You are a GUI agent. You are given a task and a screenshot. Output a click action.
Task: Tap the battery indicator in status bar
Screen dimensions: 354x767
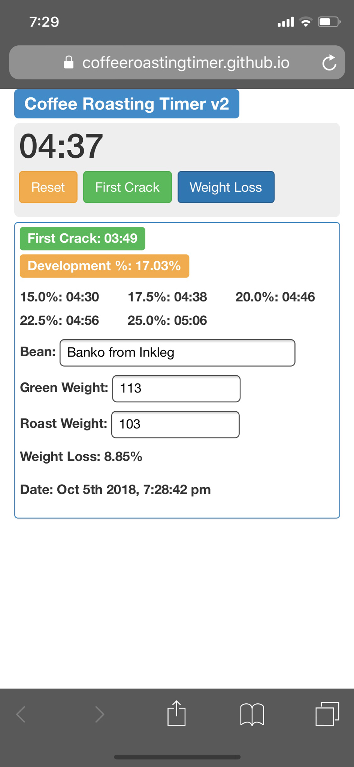(x=329, y=22)
